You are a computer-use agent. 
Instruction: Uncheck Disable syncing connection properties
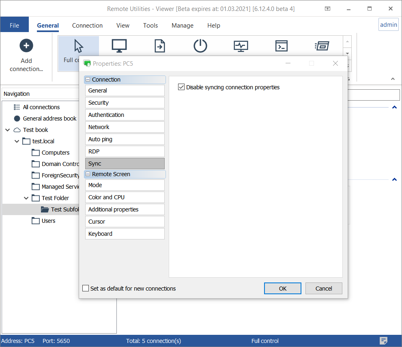[181, 87]
